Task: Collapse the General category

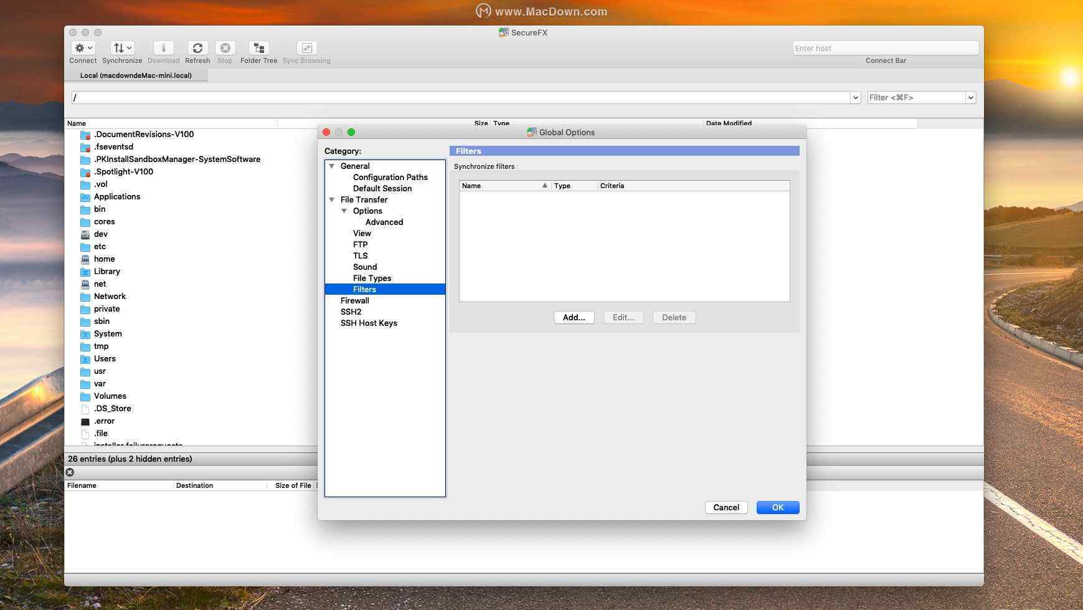Action: [x=332, y=166]
